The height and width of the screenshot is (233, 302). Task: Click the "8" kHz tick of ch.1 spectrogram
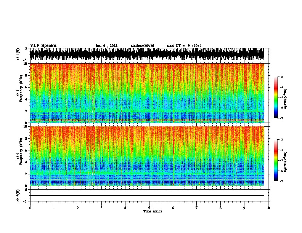27,75
